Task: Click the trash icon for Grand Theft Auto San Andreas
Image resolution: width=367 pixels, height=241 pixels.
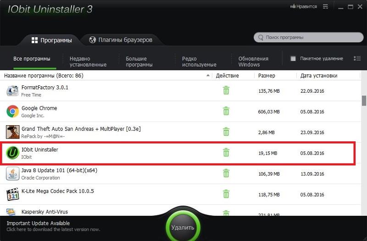Action: pyautogui.click(x=226, y=132)
